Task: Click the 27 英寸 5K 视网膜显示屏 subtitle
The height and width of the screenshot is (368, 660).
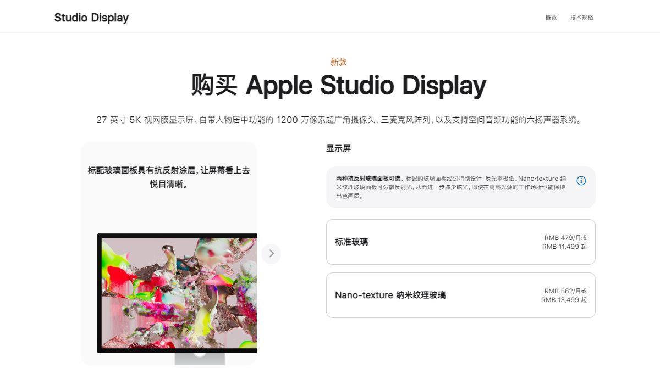Action: tap(339, 120)
